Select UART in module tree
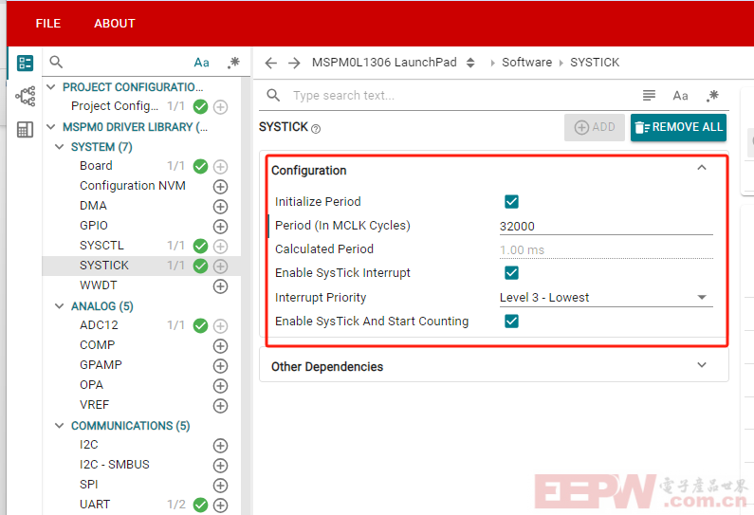 point(95,505)
